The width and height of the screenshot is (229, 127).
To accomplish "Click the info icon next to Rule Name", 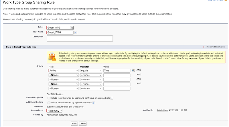I will pos(76,33).
